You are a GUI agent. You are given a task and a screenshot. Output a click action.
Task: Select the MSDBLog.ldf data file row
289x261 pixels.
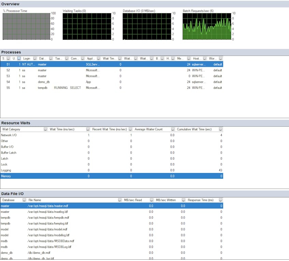click(112, 247)
